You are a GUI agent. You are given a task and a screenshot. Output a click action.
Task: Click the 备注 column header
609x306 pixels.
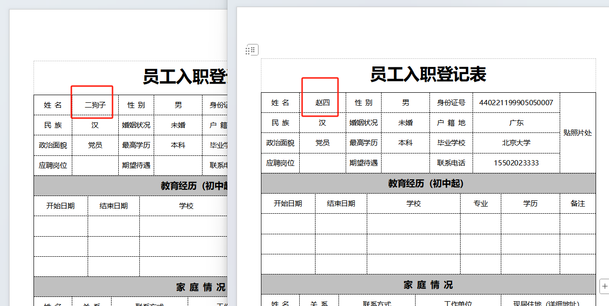[577, 204]
